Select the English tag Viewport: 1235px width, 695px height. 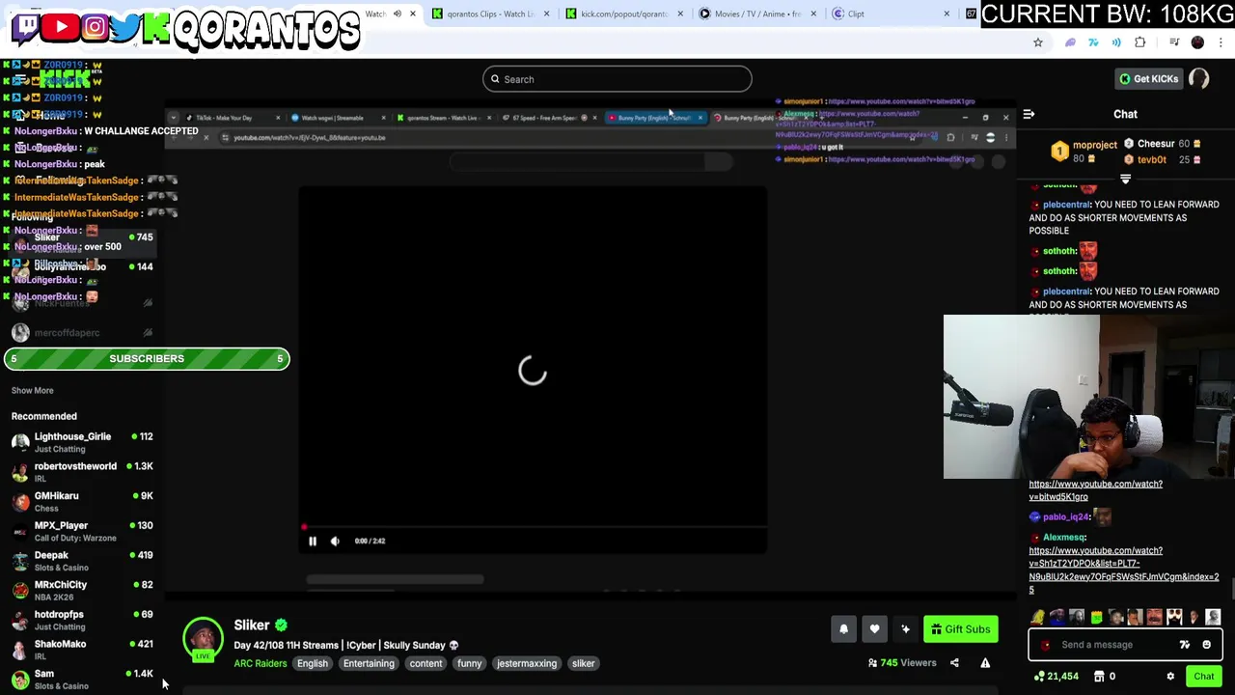coord(313,664)
